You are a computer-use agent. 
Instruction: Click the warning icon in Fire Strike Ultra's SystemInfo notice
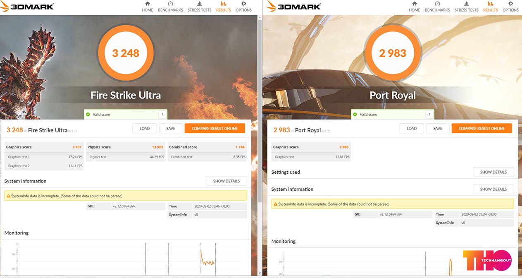pyautogui.click(x=8, y=196)
